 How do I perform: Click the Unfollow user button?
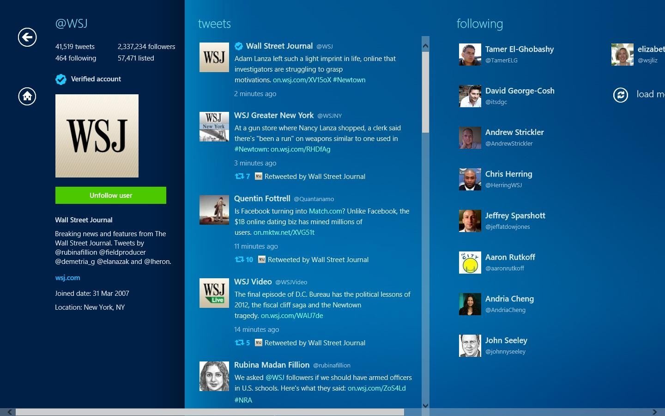(111, 195)
